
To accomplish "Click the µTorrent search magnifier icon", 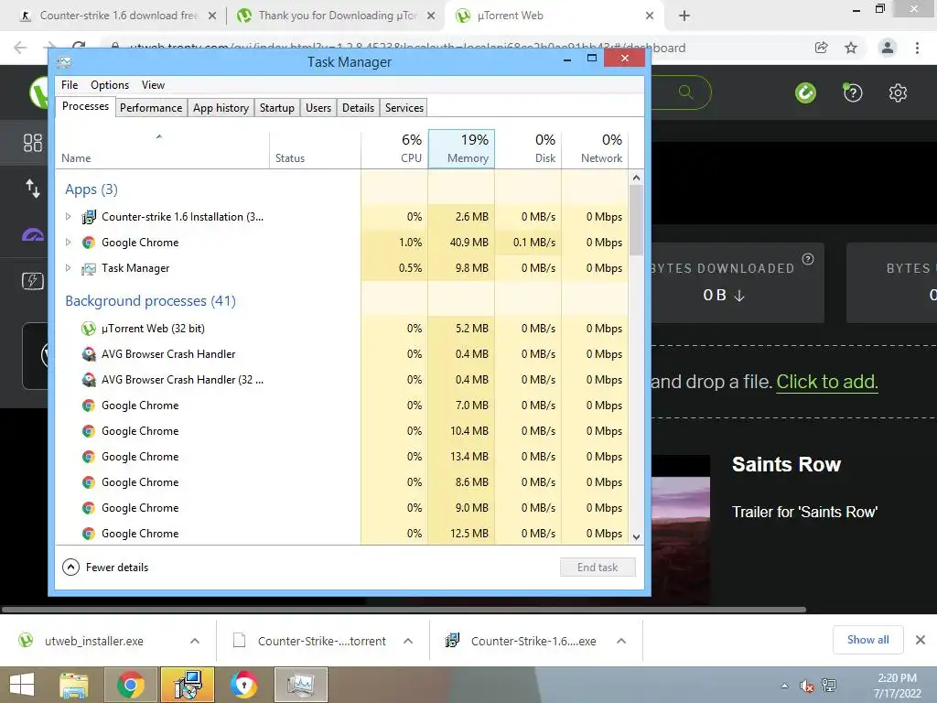I will click(x=686, y=92).
